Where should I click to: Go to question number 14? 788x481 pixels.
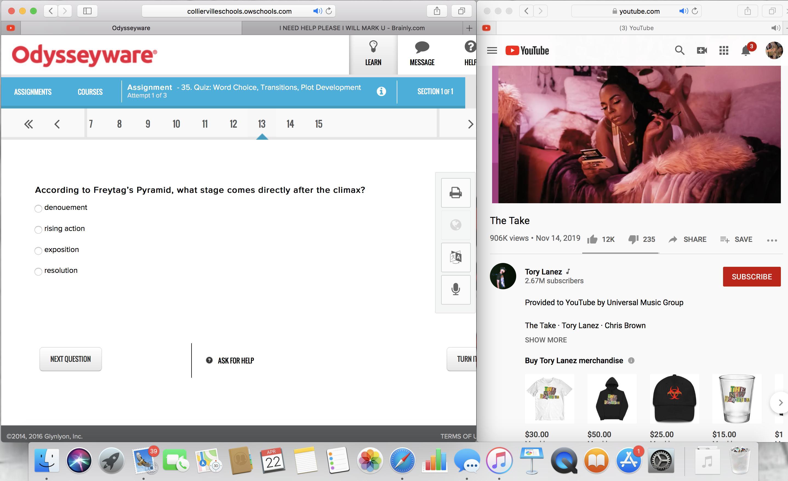click(290, 124)
